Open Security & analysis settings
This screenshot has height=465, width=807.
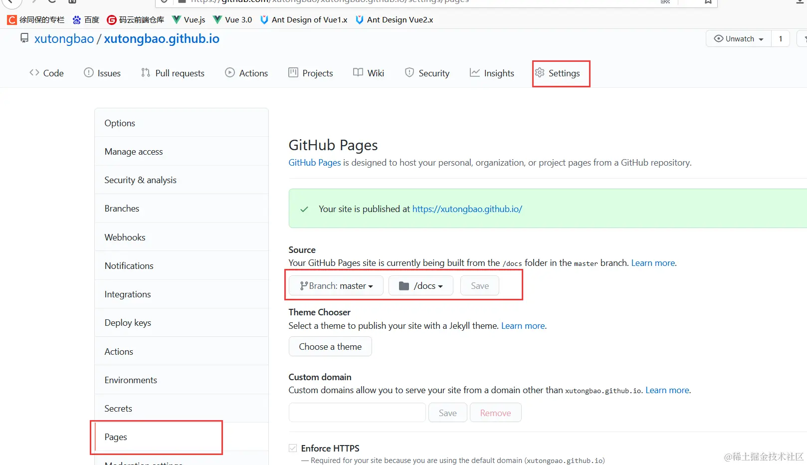tap(182, 180)
